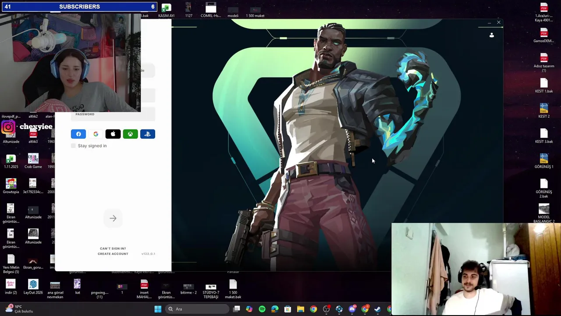Select the indir (2) desktop file
The height and width of the screenshot is (316, 561).
click(11, 287)
